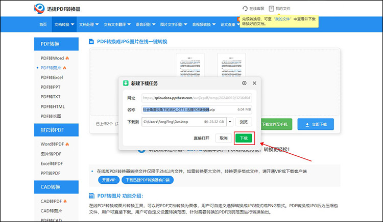Click the 开通VIP button
The image size is (383, 222).
(x=109, y=180)
